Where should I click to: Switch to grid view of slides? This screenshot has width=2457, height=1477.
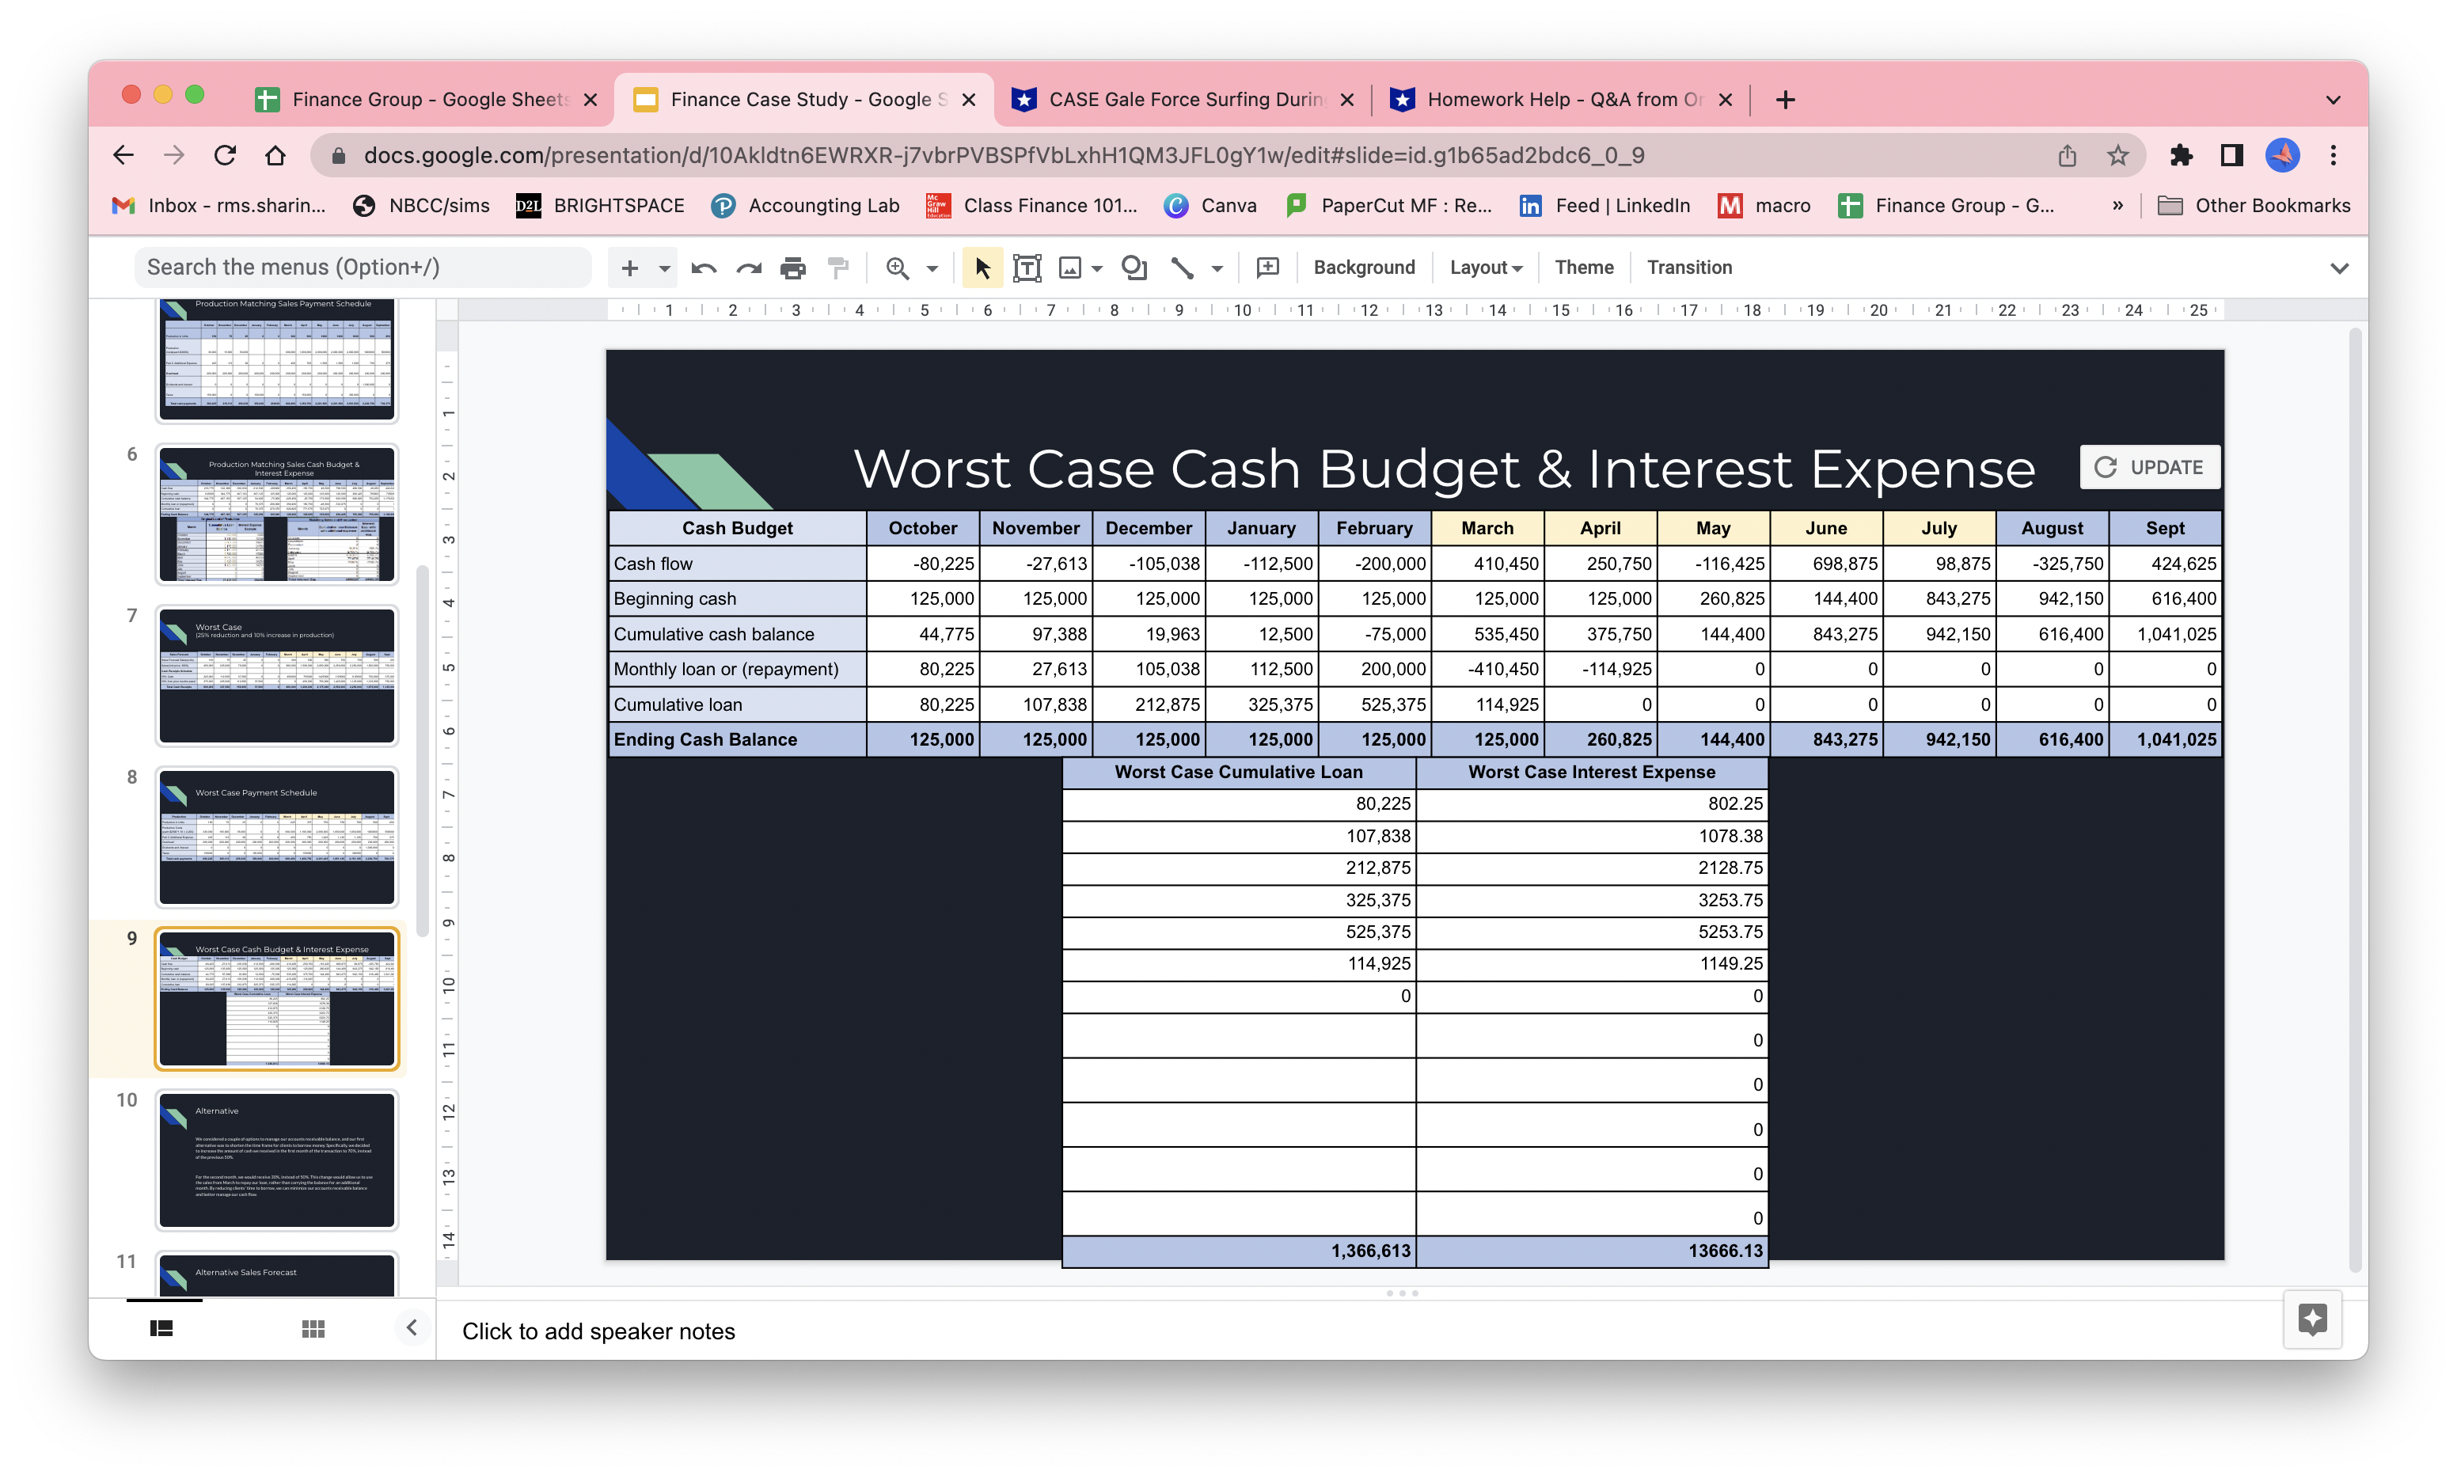pos(312,1329)
